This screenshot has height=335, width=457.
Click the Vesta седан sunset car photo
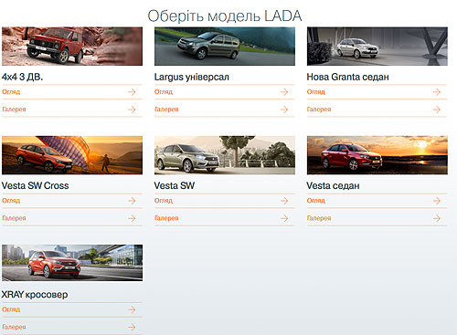(x=377, y=155)
